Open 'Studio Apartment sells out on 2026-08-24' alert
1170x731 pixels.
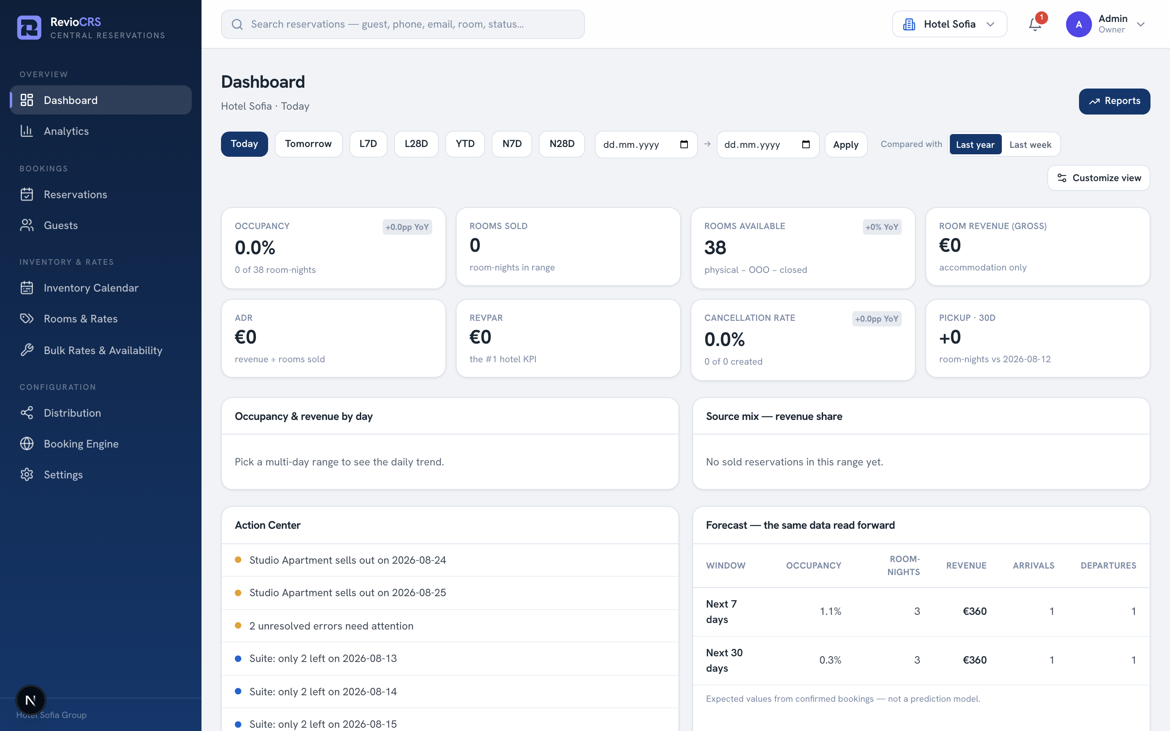click(x=450, y=560)
